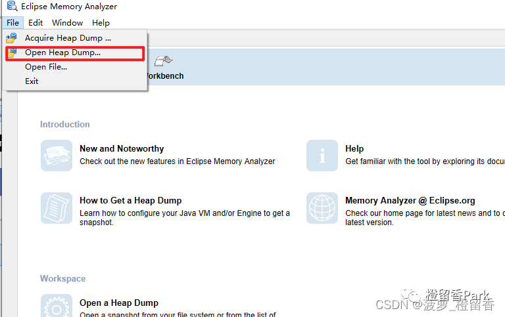Click the Help info icon
This screenshot has height=317, width=505.
[322, 156]
